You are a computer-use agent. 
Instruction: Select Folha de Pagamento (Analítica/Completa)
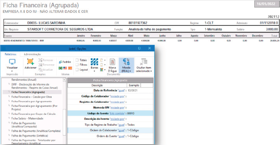pos(36,131)
